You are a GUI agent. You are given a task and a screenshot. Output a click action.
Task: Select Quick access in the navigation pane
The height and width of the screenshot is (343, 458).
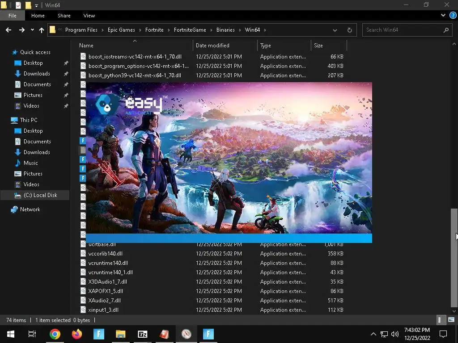[35, 52]
